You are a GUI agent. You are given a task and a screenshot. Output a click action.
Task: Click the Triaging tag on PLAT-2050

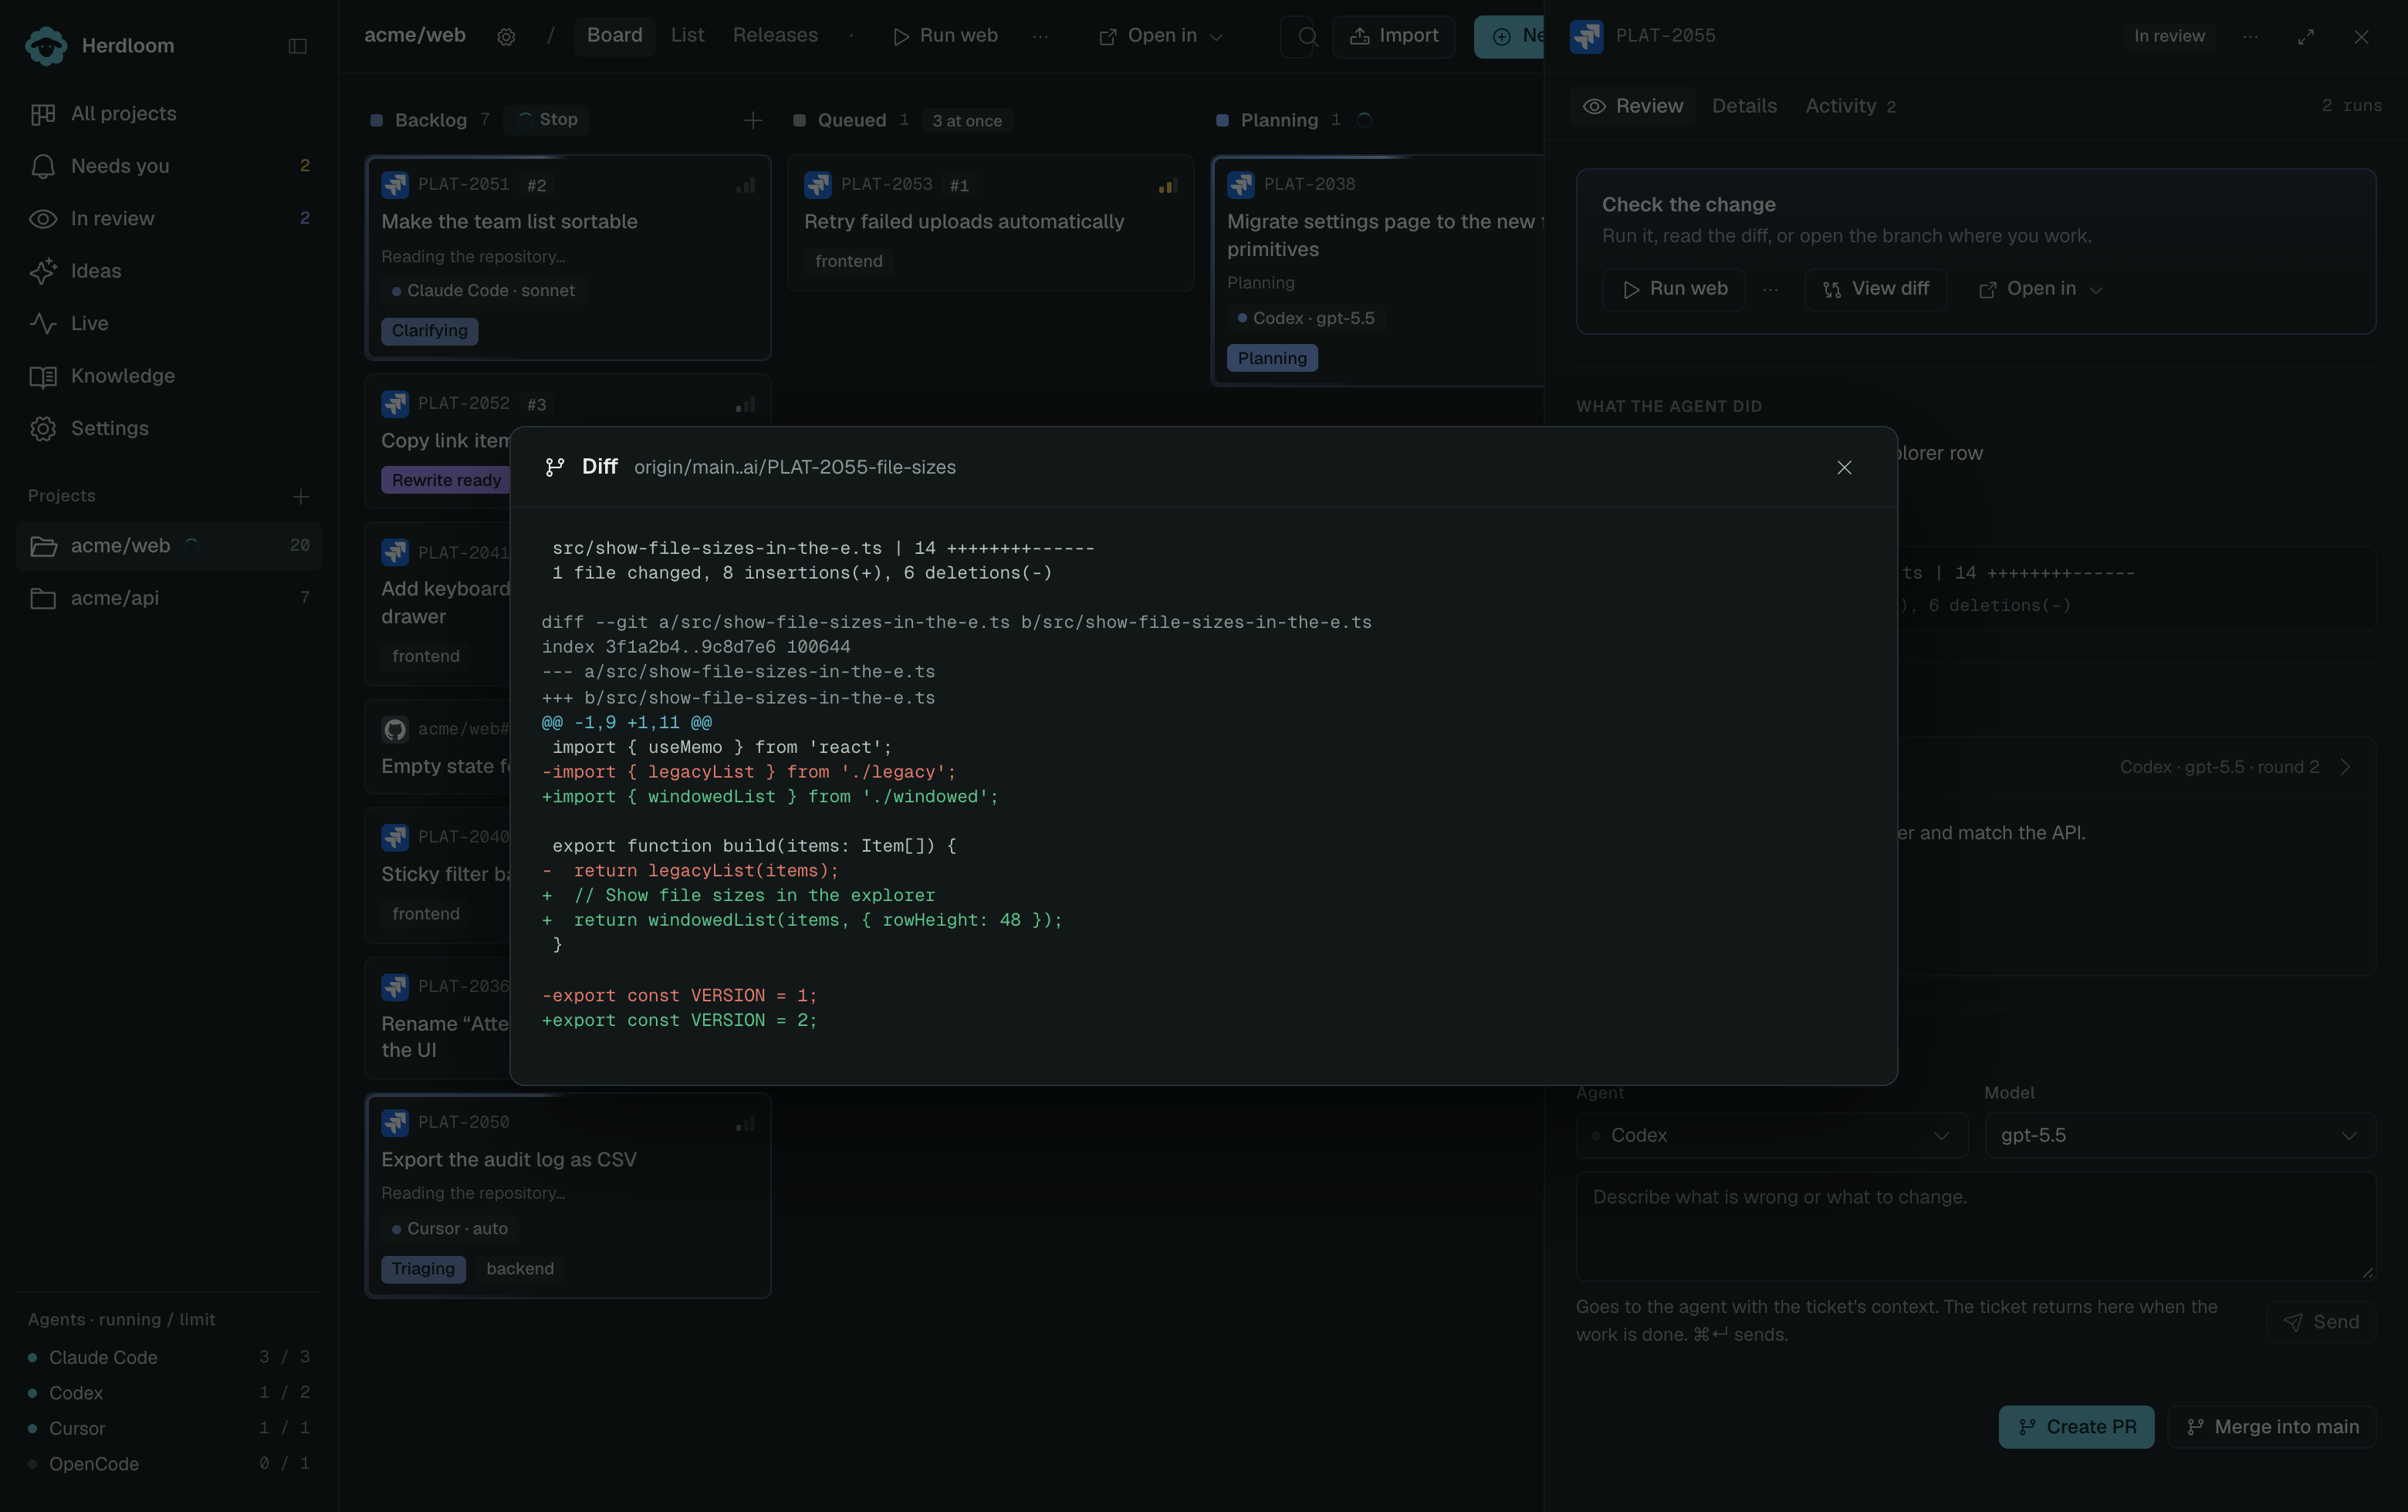pos(423,1269)
